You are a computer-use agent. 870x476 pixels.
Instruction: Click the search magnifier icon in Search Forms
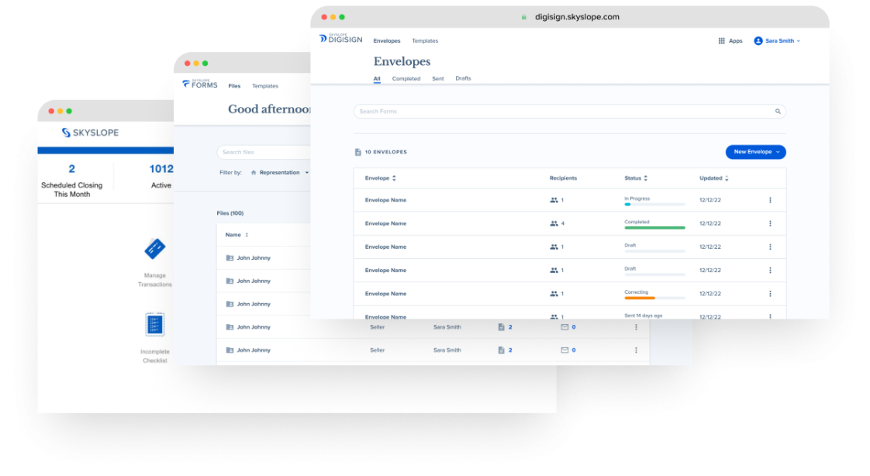pos(778,112)
